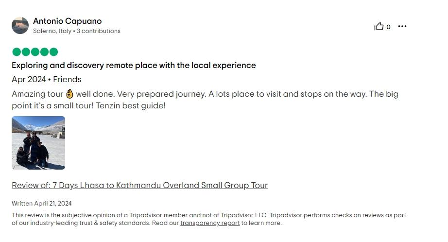Click the Written April 21, 2024 date
This screenshot has width=448, height=242.
pyautogui.click(x=42, y=204)
